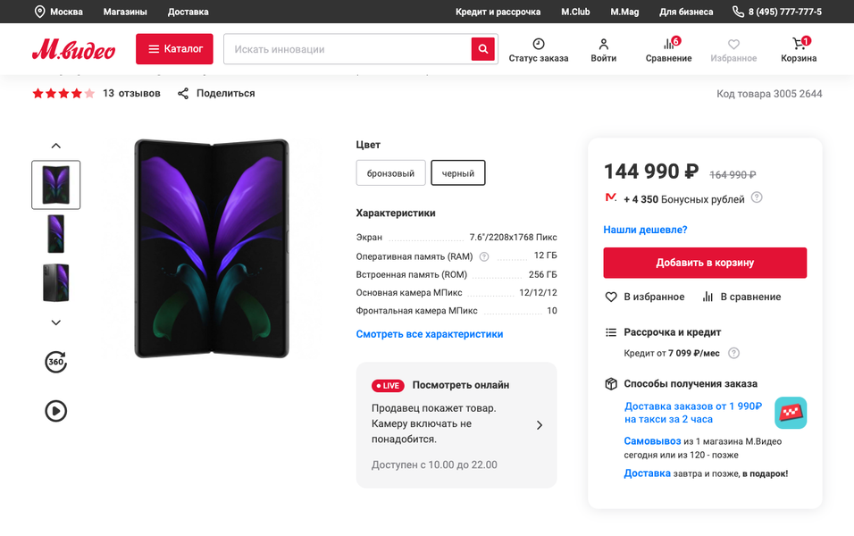The height and width of the screenshot is (536, 854).
Task: Open Магазины in the top bar
Action: point(125,12)
